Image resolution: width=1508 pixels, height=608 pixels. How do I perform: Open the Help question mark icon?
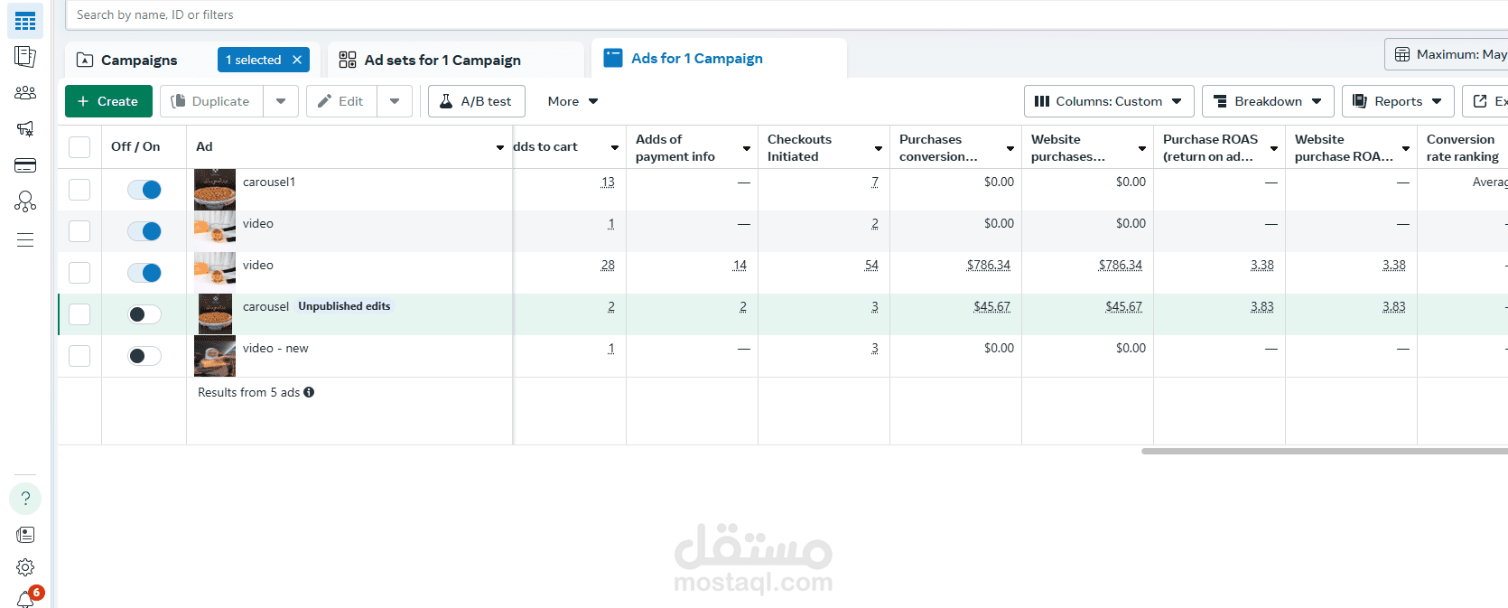click(x=25, y=499)
